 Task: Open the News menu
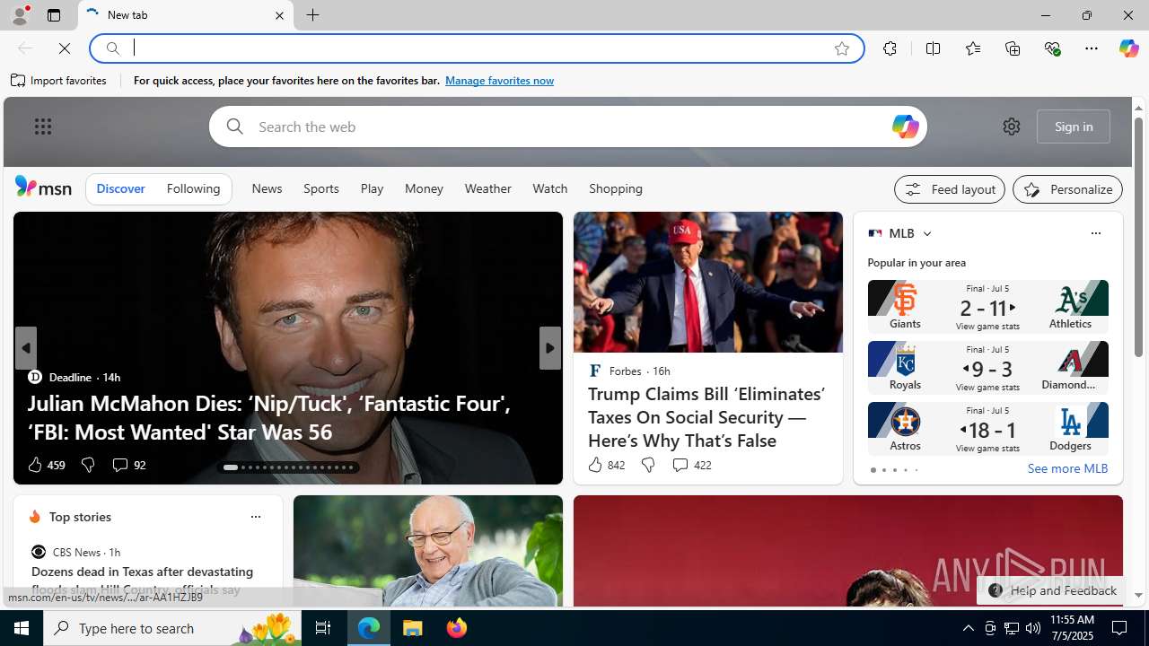click(x=267, y=188)
